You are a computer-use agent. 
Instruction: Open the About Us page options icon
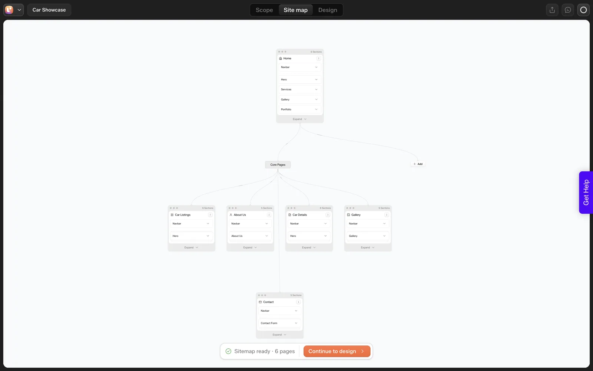[269, 215]
